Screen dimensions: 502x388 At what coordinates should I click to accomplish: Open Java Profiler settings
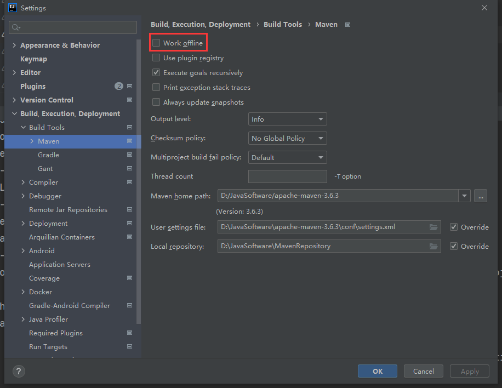click(x=48, y=319)
